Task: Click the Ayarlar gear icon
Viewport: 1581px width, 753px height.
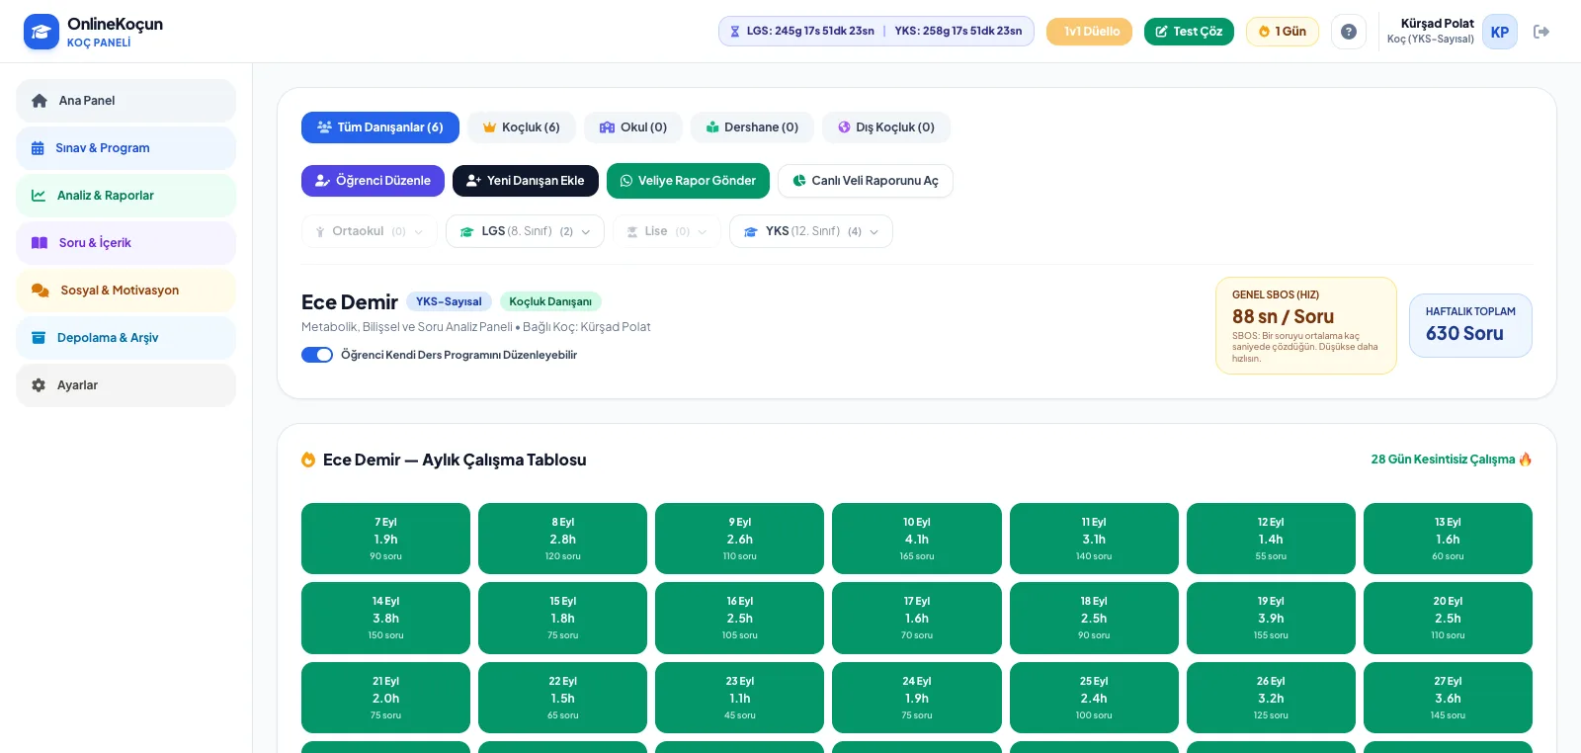Action: pyautogui.click(x=39, y=385)
